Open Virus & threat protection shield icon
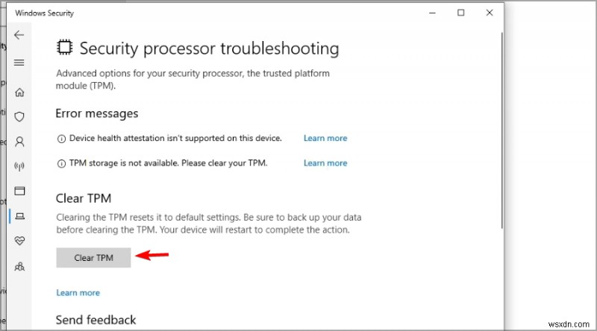The width and height of the screenshot is (597, 331). pyautogui.click(x=19, y=116)
